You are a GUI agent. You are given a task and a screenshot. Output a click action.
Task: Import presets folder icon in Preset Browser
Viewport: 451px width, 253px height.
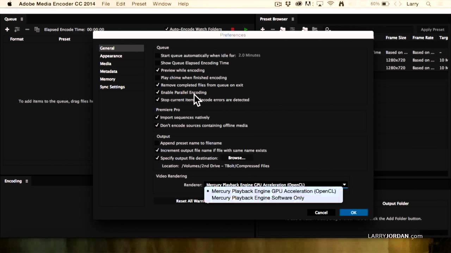(x=305, y=30)
